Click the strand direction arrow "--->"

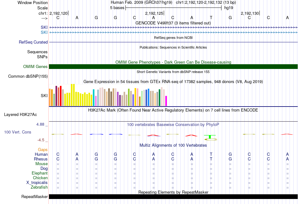44,18
